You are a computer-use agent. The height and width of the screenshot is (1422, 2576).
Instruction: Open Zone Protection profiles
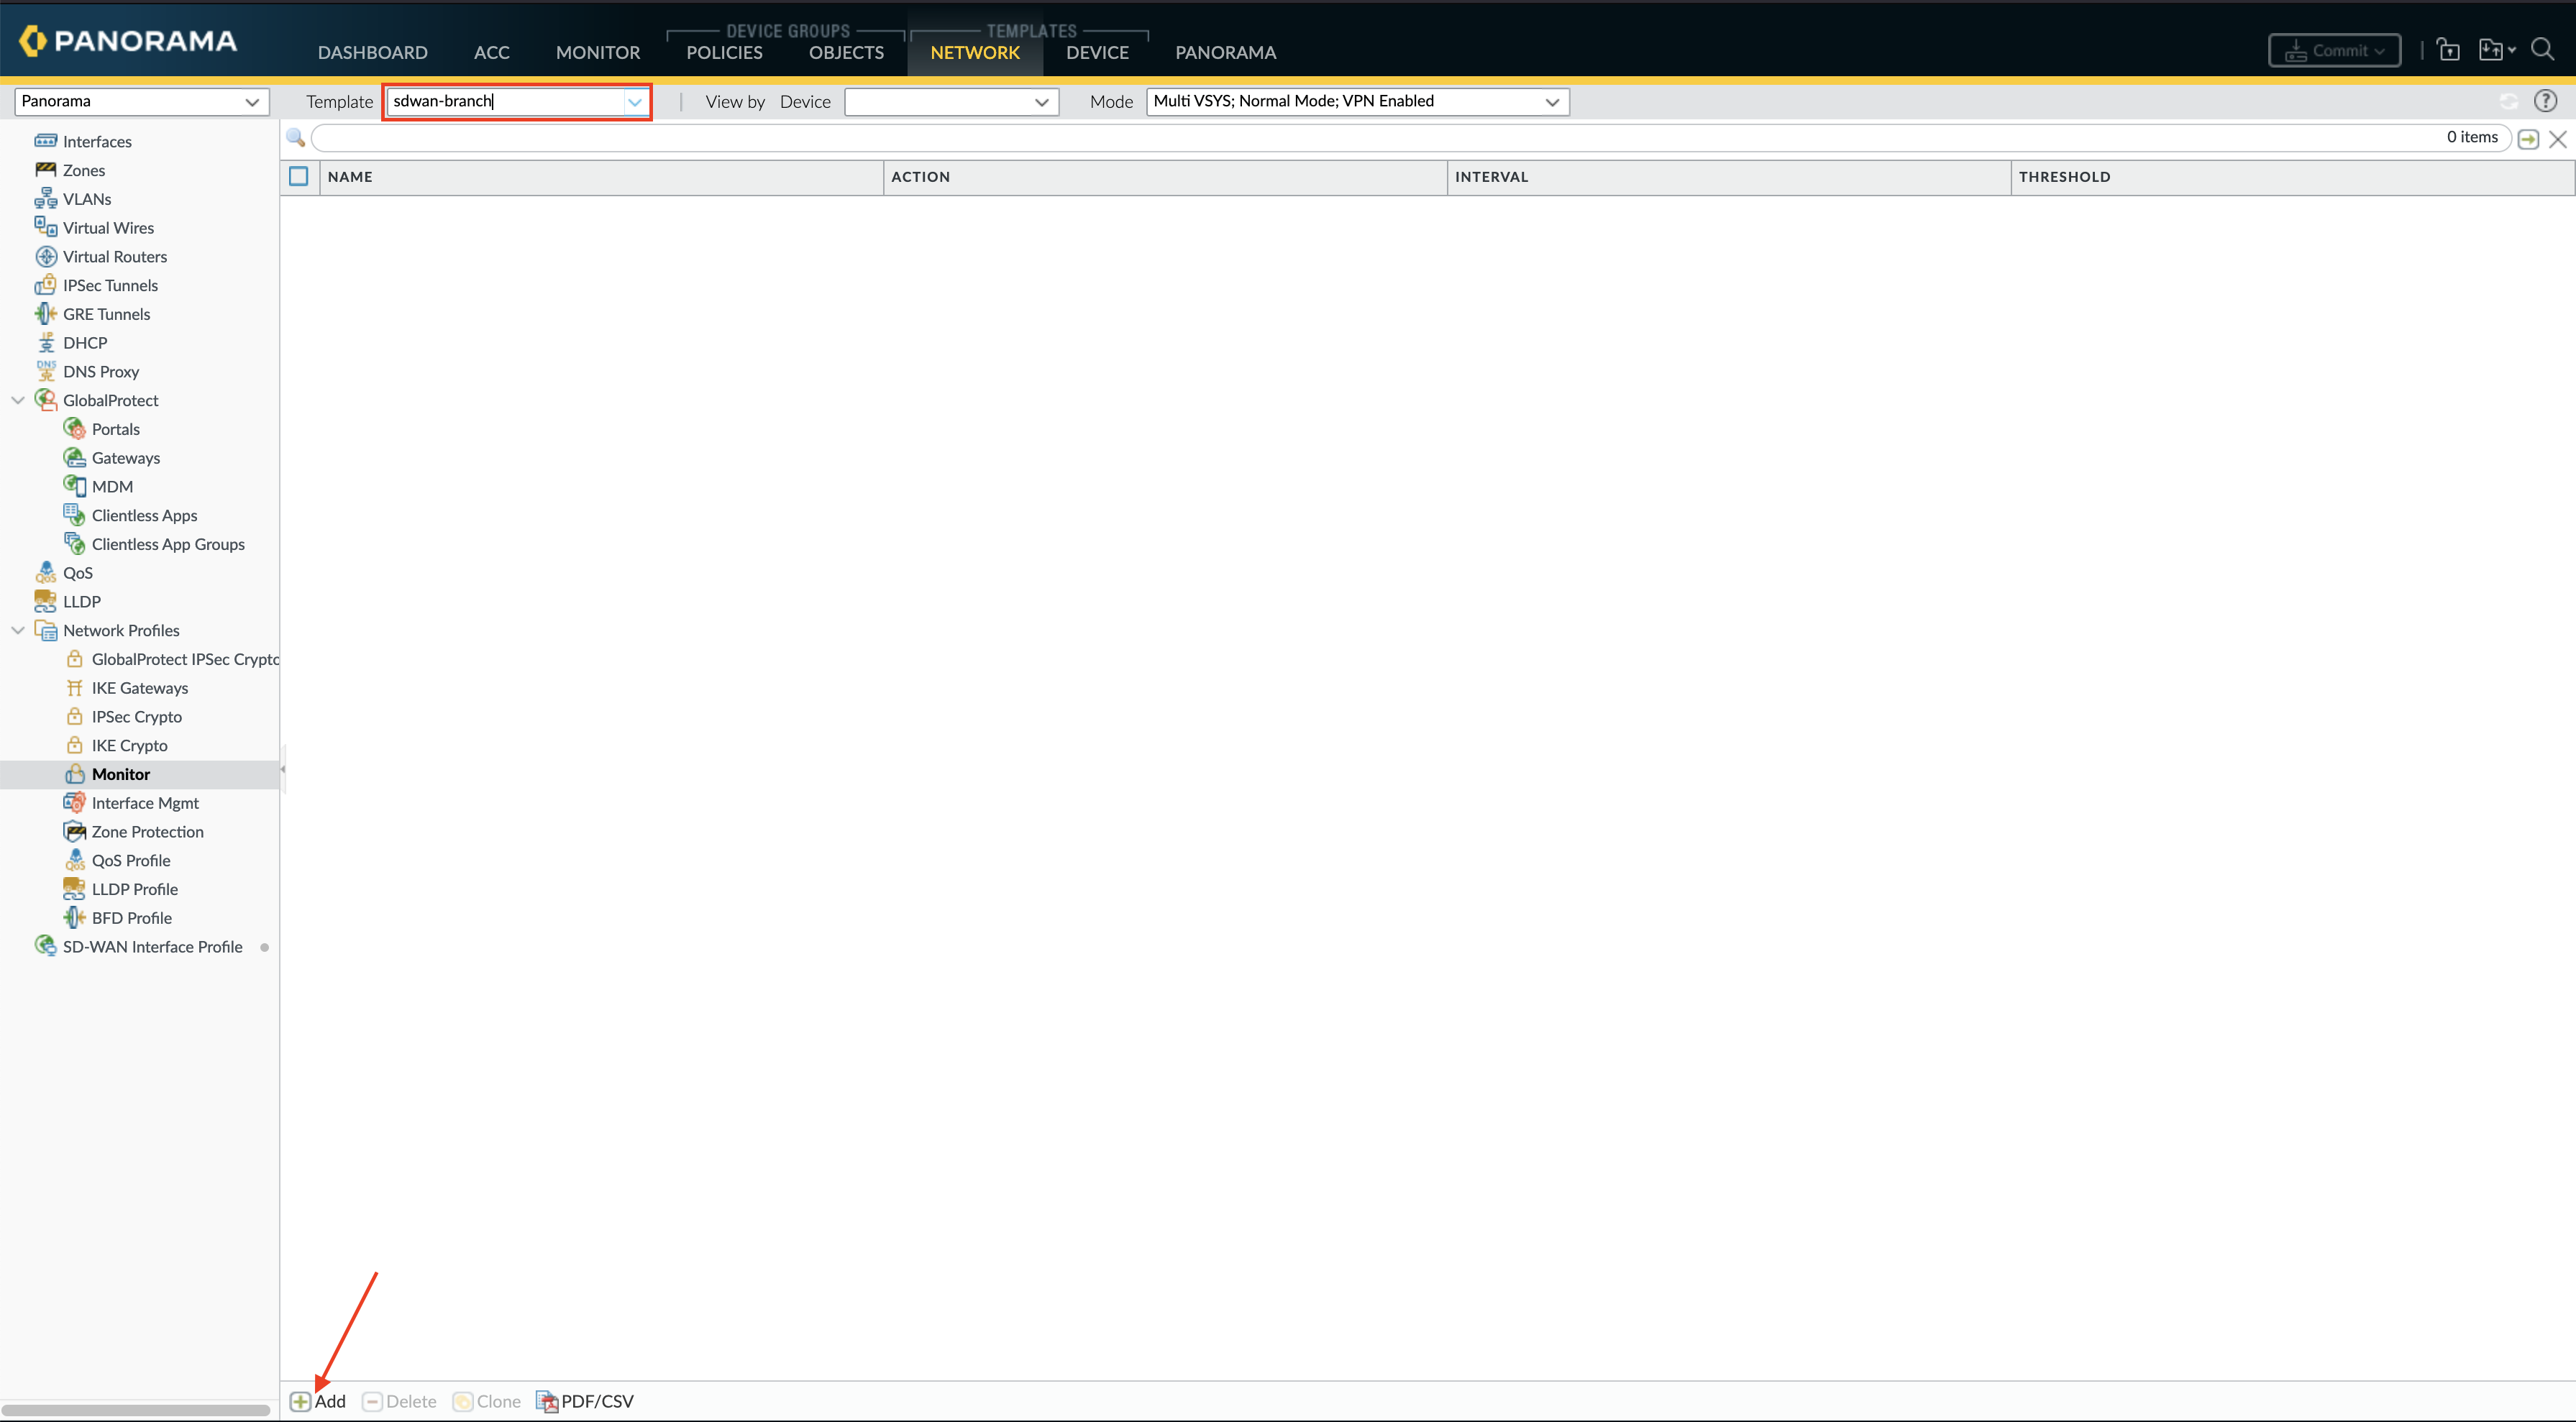click(x=147, y=831)
